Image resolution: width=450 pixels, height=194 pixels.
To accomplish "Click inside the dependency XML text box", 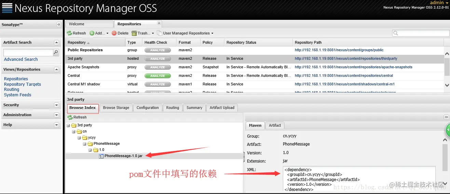I will tap(359, 179).
